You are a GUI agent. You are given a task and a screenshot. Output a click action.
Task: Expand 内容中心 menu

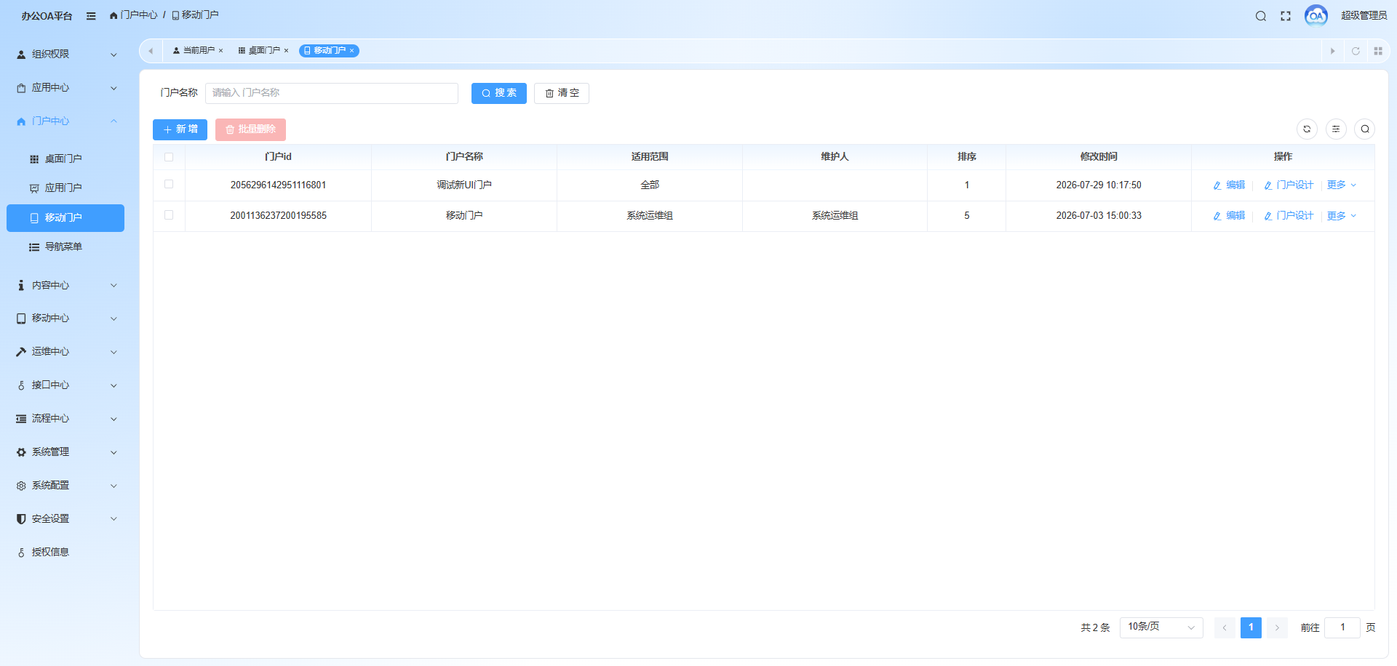pyautogui.click(x=65, y=285)
